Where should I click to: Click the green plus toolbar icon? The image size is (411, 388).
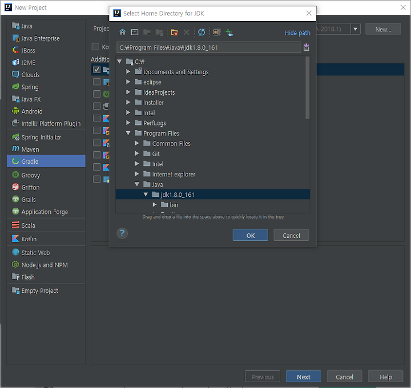point(229,32)
